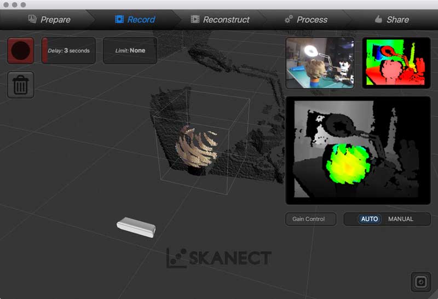This screenshot has height=299, width=438.
Task: Open the Process tab
Action: click(306, 20)
